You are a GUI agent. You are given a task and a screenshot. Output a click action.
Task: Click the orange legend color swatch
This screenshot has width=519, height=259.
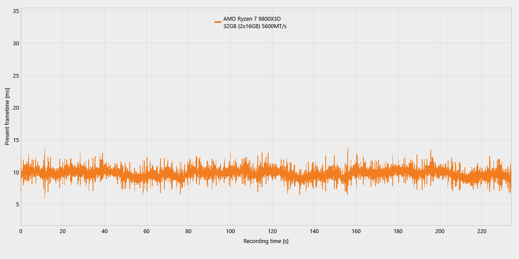218,22
